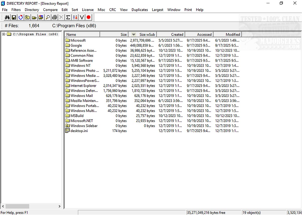
Task: Open the Edit menu
Action: pos(65,10)
